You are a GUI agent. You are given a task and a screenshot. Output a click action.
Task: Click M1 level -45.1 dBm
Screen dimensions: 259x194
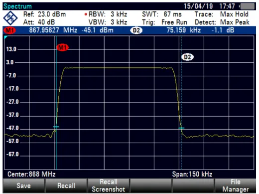98,30
